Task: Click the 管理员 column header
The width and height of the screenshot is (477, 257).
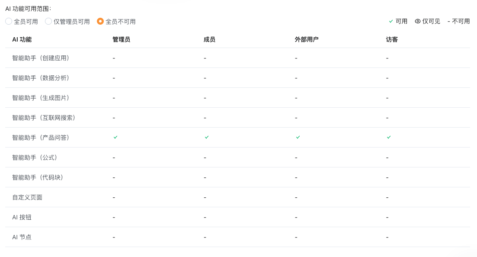Action: (x=122, y=39)
